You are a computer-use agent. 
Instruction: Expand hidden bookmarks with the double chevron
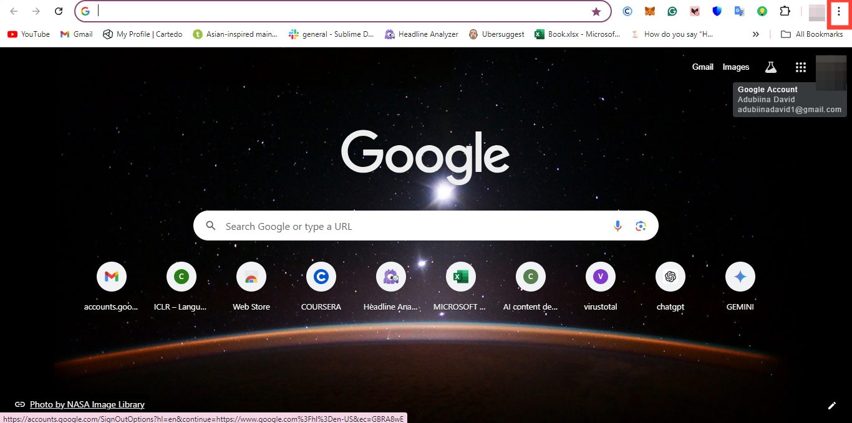(x=756, y=34)
